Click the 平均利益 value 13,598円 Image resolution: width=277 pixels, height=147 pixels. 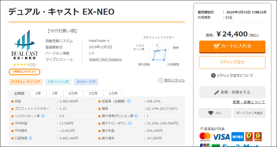66,123
